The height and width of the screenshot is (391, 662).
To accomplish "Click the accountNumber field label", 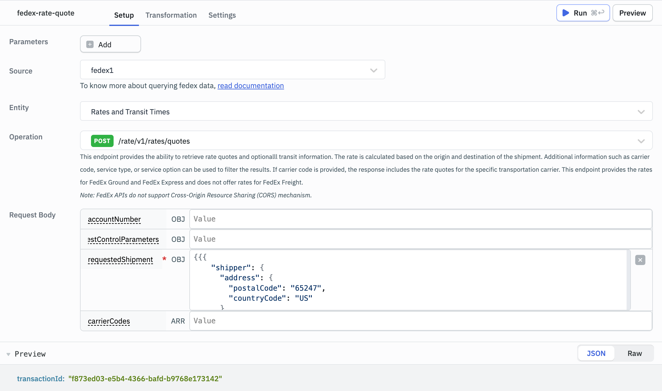I will [114, 219].
